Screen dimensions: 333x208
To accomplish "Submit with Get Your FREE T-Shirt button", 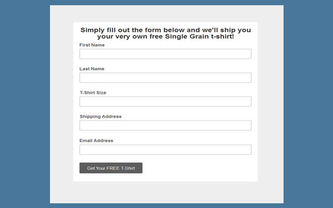I will [x=111, y=168].
